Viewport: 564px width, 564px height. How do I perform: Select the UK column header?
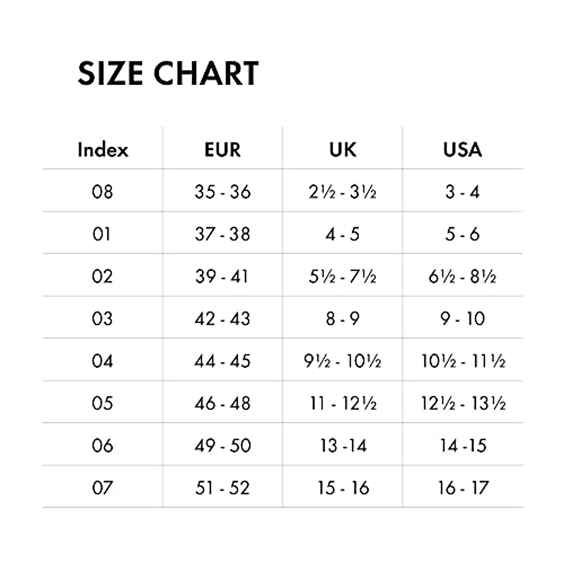pos(343,150)
